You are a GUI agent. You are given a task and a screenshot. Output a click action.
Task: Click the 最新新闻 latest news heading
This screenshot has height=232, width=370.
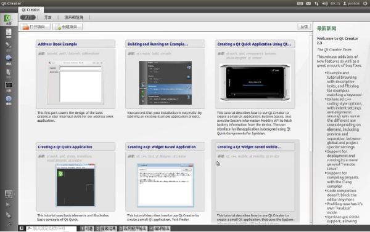pos(326,28)
